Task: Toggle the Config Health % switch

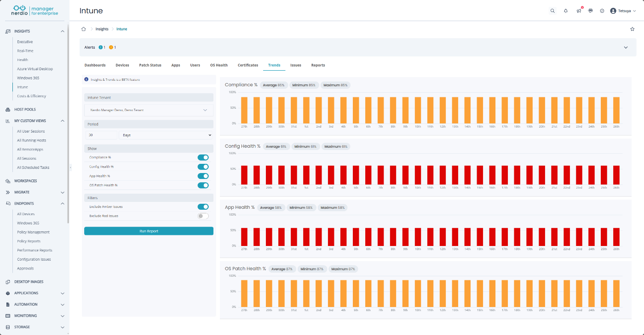Action: pyautogui.click(x=203, y=167)
